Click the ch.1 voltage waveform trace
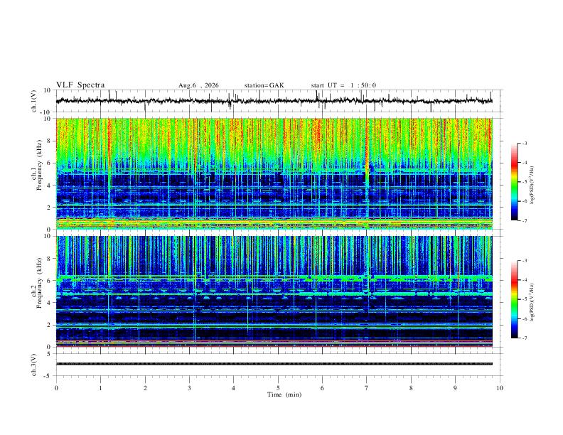The image size is (563, 435). [x=274, y=101]
